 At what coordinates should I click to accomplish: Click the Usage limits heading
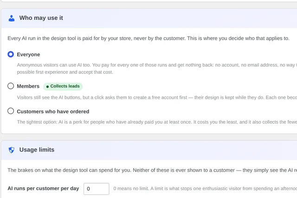(x=37, y=150)
